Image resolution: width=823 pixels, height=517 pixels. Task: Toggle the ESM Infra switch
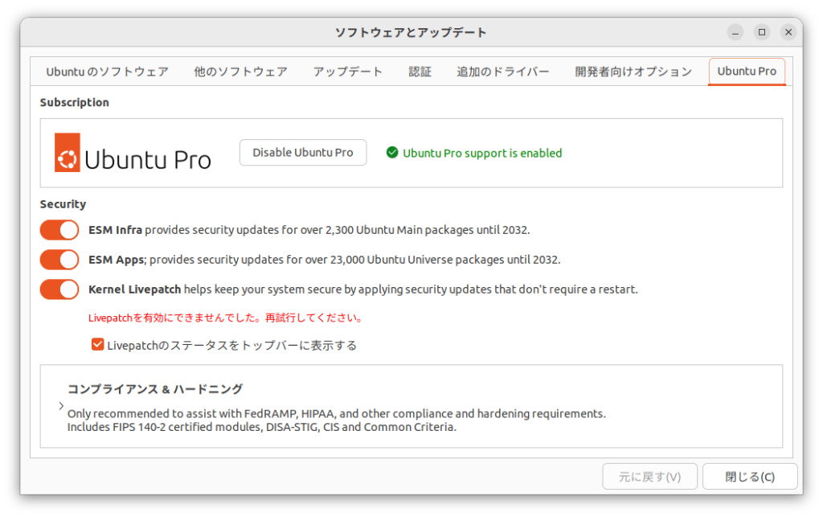point(59,230)
